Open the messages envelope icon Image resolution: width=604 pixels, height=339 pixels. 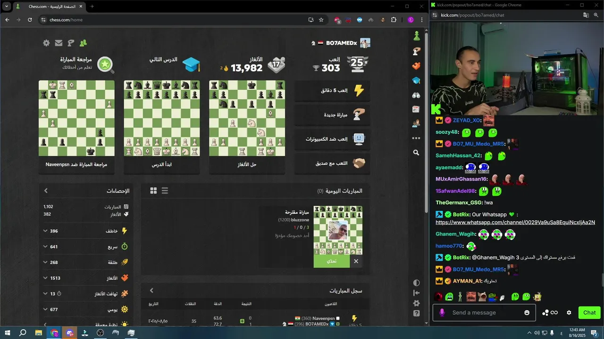point(59,43)
